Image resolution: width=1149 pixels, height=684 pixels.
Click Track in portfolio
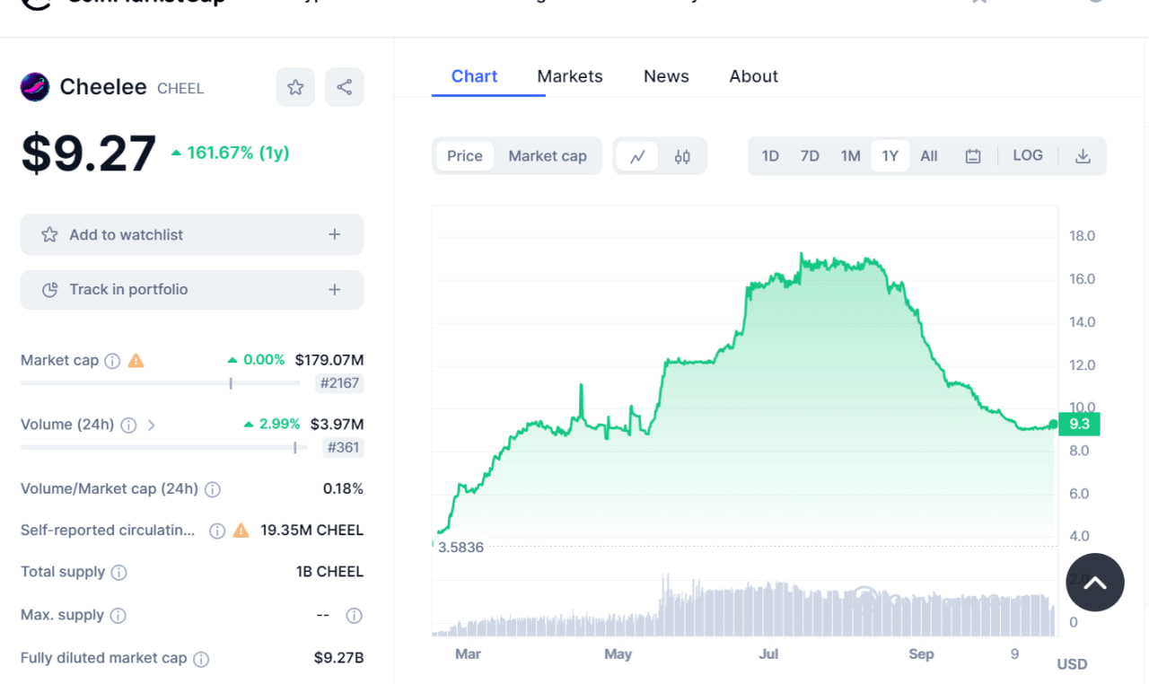191,289
